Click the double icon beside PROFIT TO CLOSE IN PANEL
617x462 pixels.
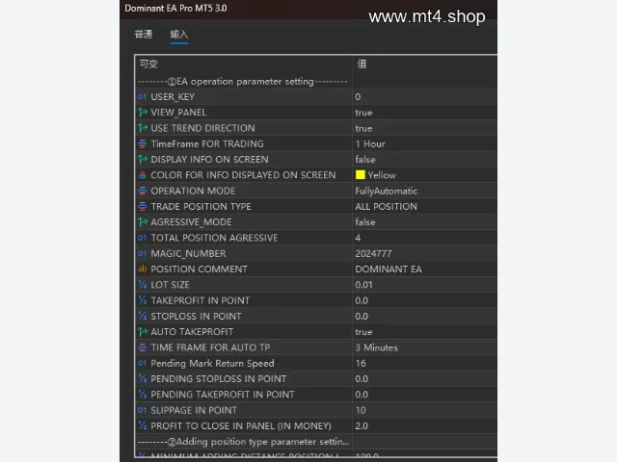(142, 425)
